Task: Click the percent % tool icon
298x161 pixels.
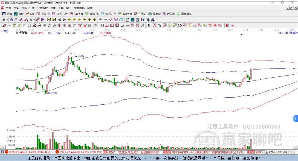Action: pyautogui.click(x=160, y=25)
